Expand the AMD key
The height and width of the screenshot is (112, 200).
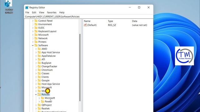(x=36, y=49)
